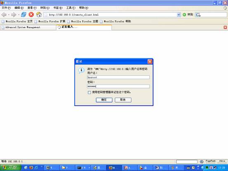Click the green Go button icon
Image resolution: width=228 pixels, height=171 pixels.
184,14
